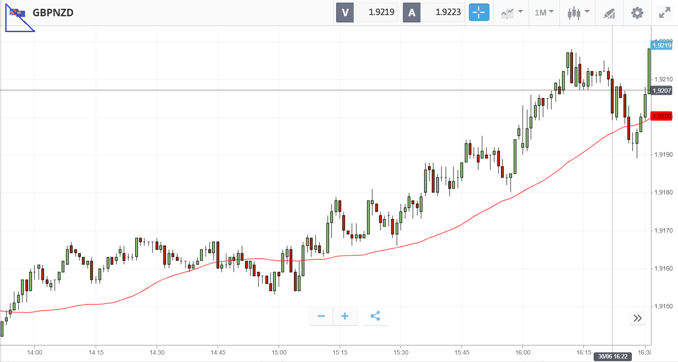
Task: Click the 15:00 time axis label
Action: (x=279, y=352)
